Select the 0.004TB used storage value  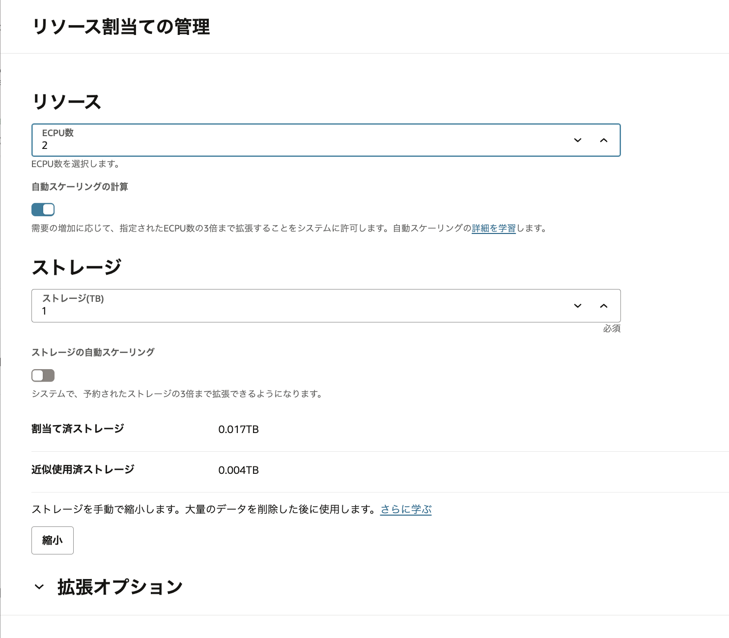238,470
